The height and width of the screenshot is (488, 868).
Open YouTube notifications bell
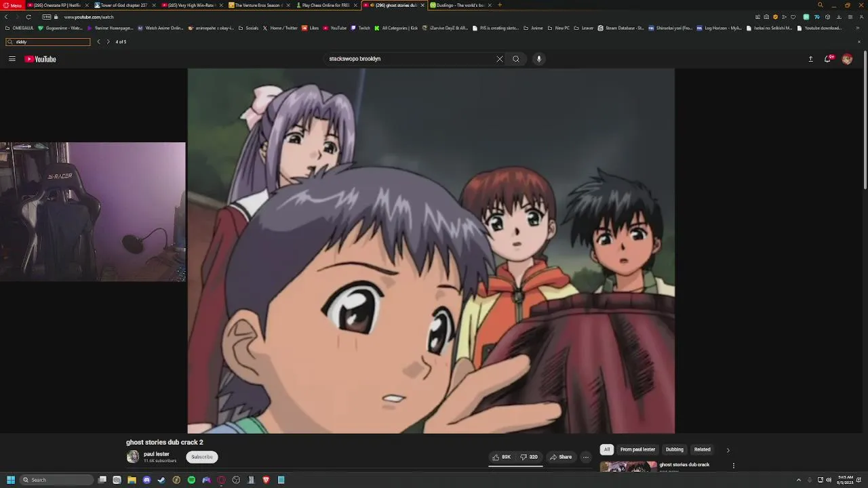click(x=828, y=59)
